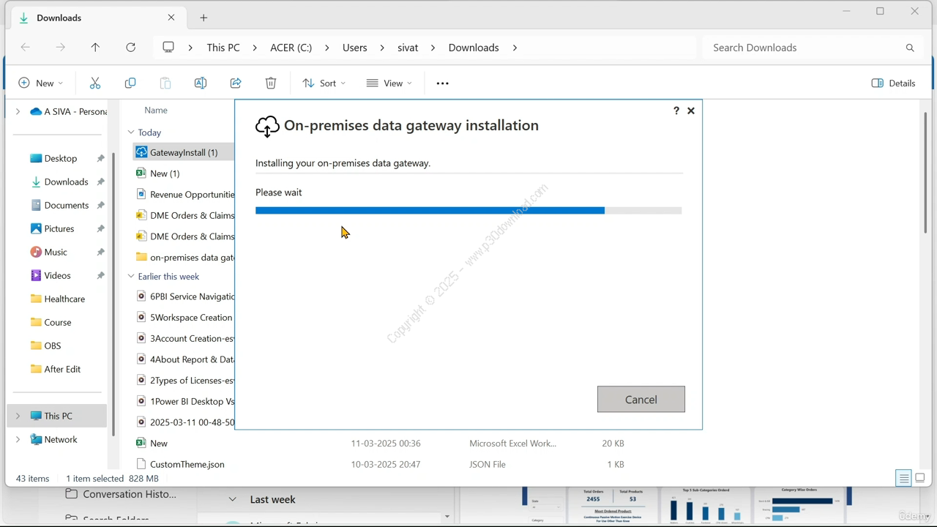Click the Downloads breadcrumb
937x527 pixels.
pyautogui.click(x=474, y=48)
